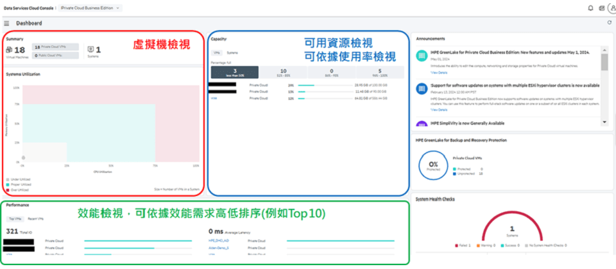Open the user account profile icon
This screenshot has height=269, width=616.
(x=611, y=8)
